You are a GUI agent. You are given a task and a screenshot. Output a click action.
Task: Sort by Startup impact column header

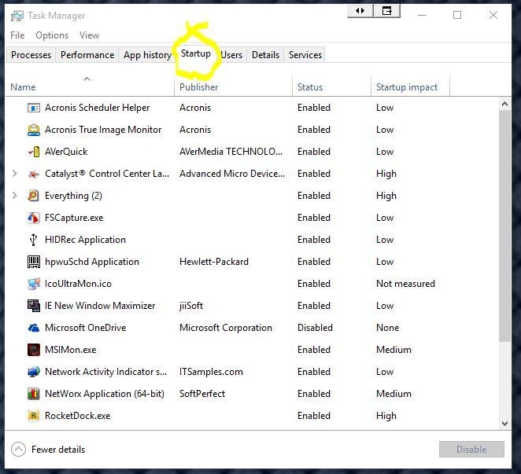410,86
